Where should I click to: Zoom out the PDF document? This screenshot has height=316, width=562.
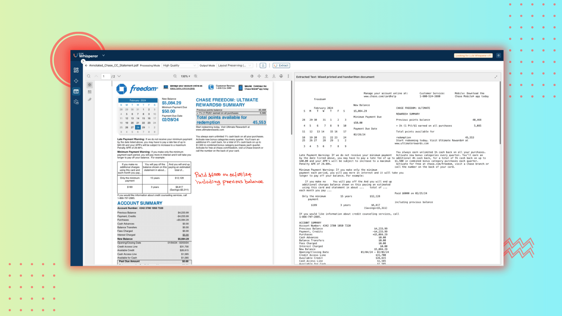point(175,76)
